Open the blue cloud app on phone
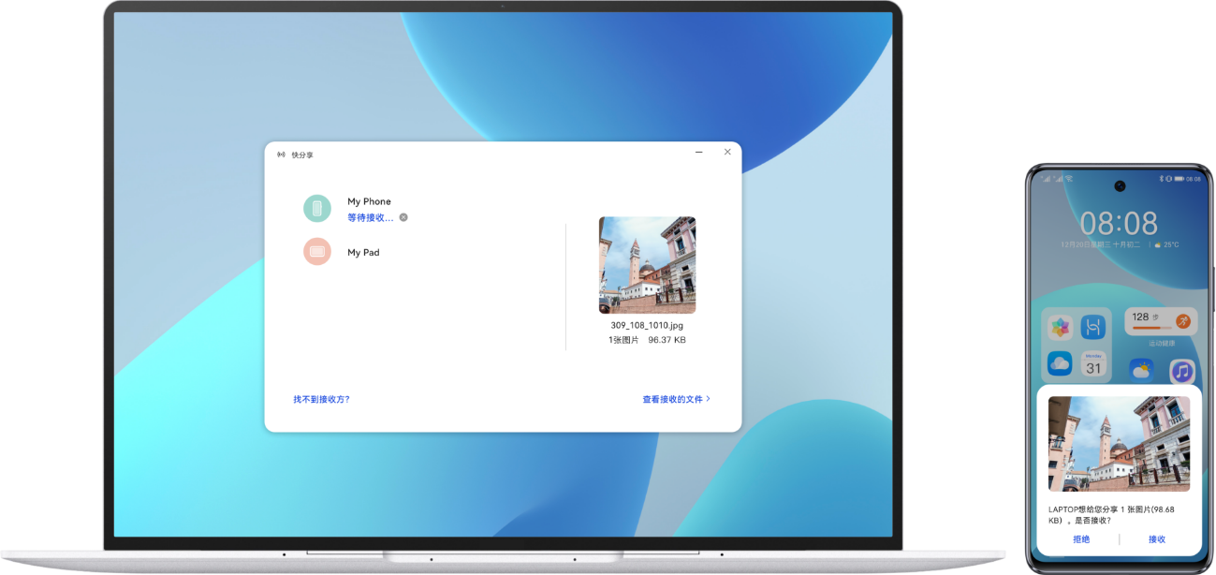The width and height of the screenshot is (1216, 575). click(x=1060, y=364)
